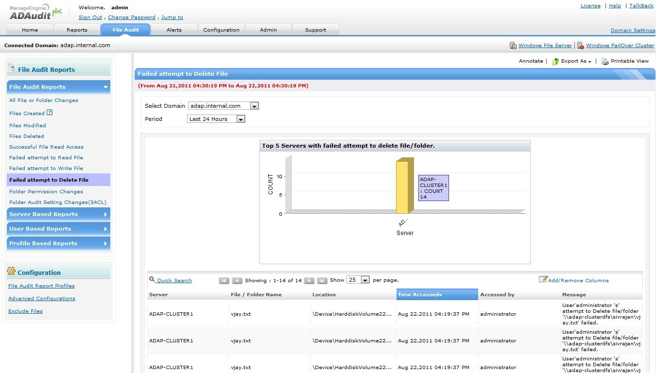This screenshot has width=656, height=373.
Task: Jump to the last results page
Action: (322, 281)
